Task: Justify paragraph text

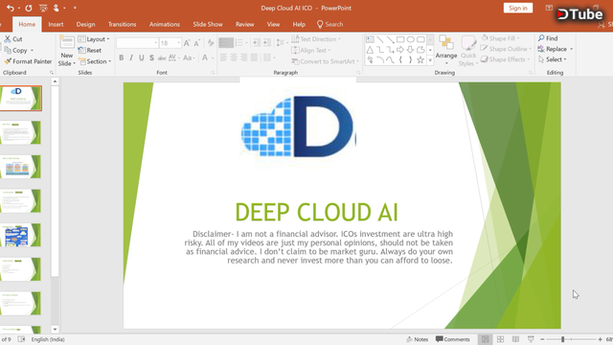Action: [x=254, y=57]
